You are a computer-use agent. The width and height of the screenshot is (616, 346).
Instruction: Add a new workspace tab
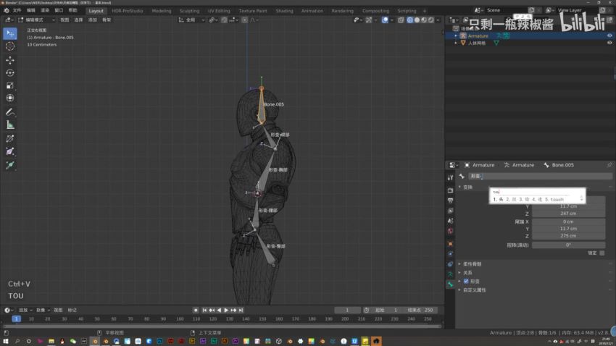(x=424, y=11)
